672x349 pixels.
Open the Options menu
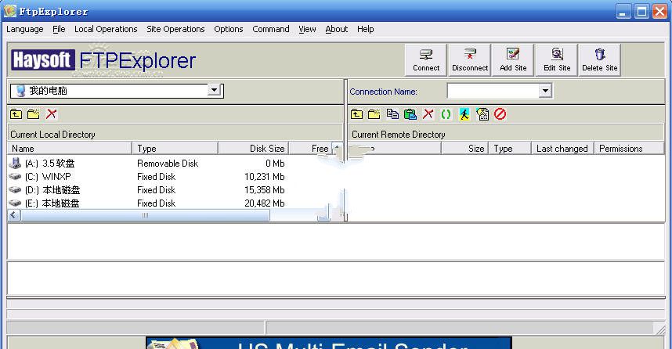pyautogui.click(x=229, y=29)
